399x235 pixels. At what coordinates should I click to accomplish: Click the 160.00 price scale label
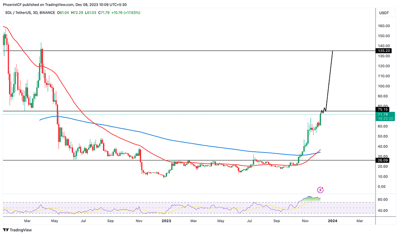click(x=384, y=26)
